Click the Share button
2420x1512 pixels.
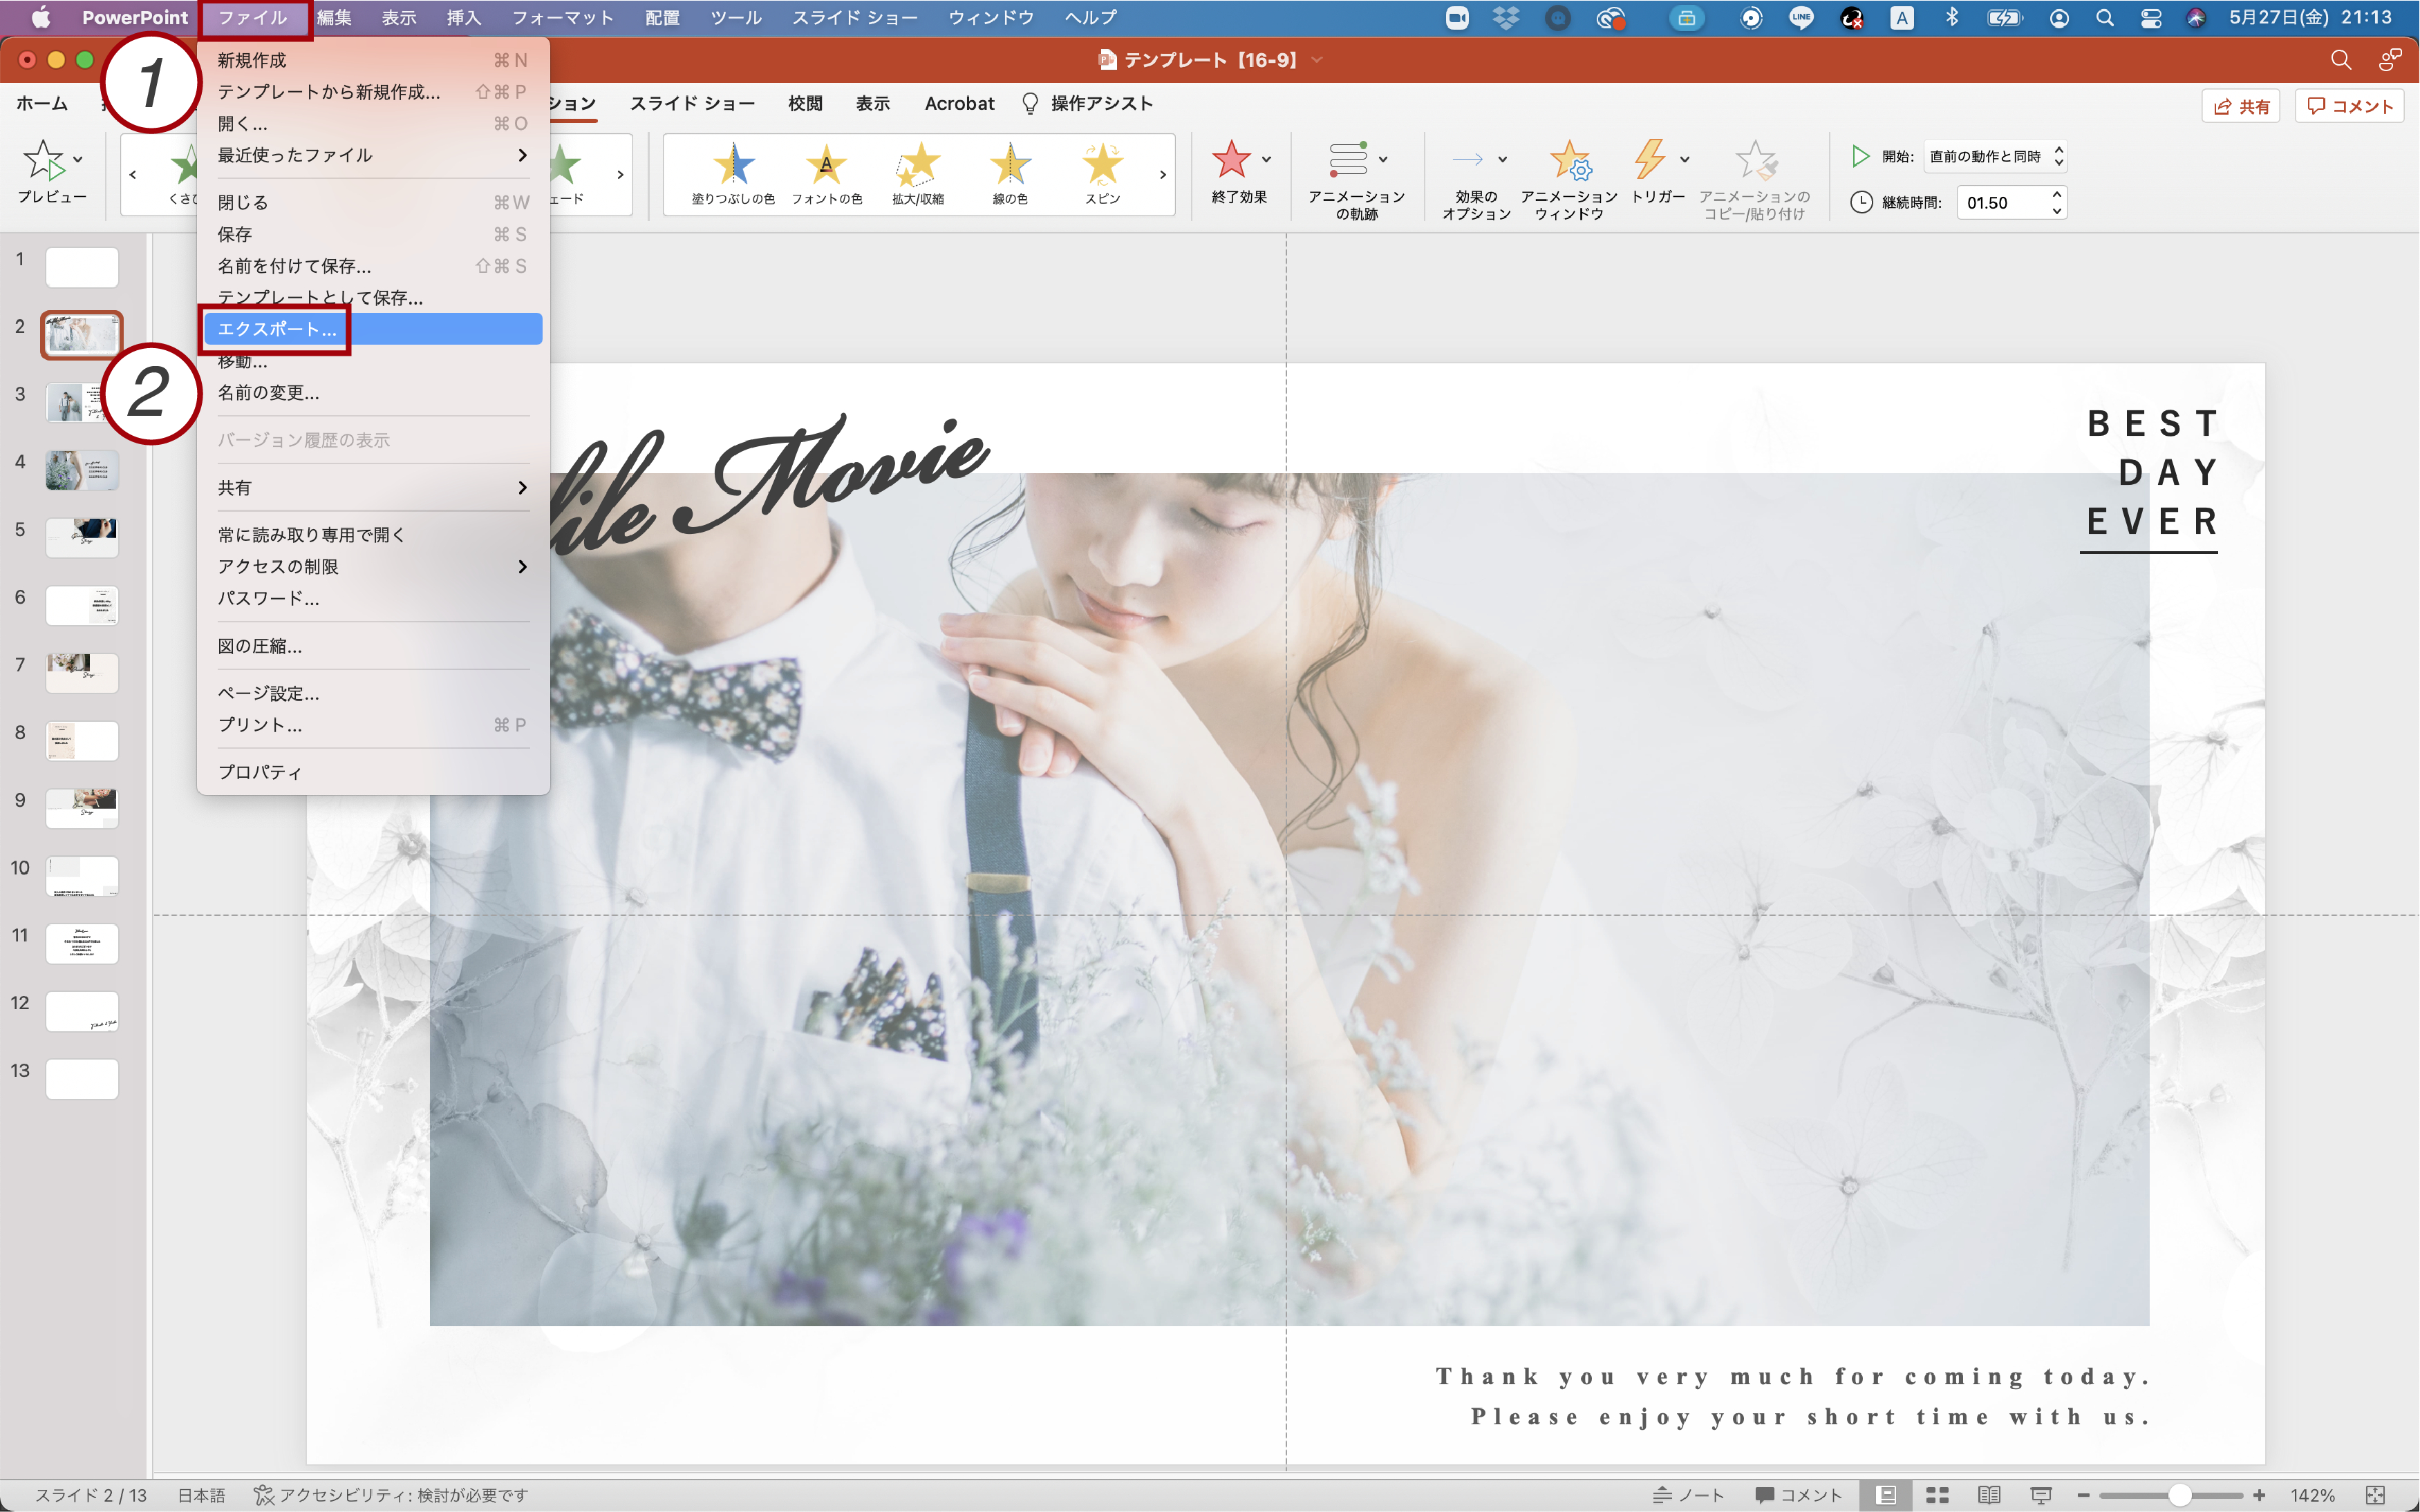pyautogui.click(x=2241, y=106)
